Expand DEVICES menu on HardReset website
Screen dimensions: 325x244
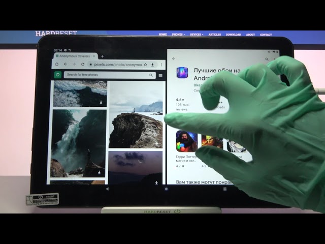click(197, 35)
